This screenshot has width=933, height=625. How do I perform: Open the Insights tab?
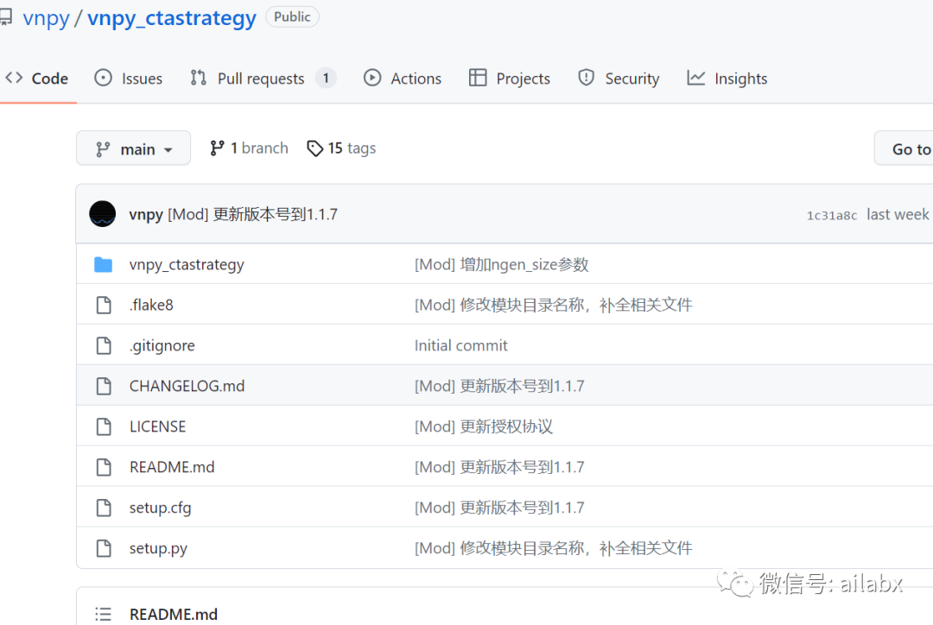727,79
